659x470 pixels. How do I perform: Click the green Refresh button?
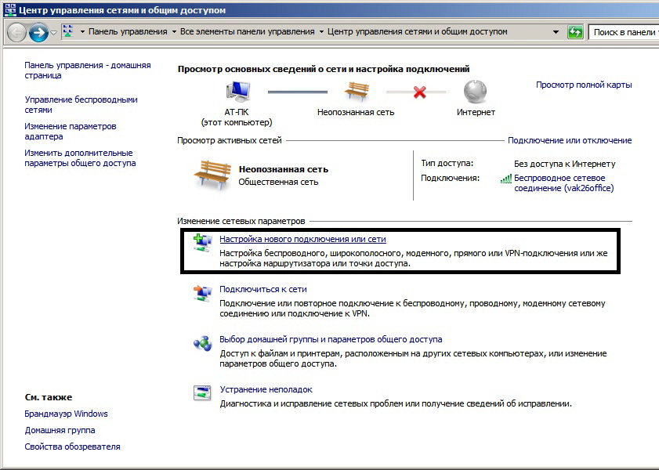575,32
